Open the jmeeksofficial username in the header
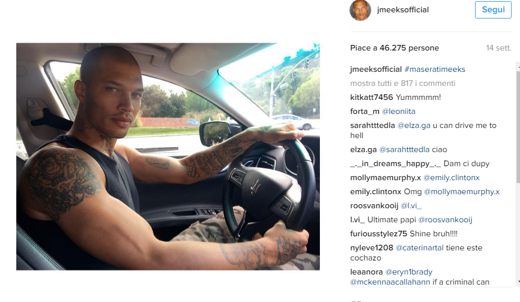The image size is (520, 302). pyautogui.click(x=403, y=10)
